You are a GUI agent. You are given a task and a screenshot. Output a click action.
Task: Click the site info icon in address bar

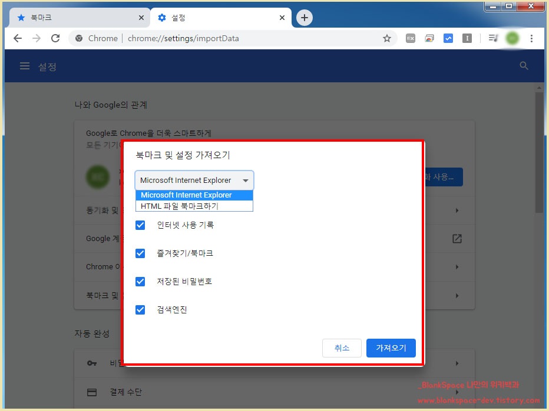point(79,38)
